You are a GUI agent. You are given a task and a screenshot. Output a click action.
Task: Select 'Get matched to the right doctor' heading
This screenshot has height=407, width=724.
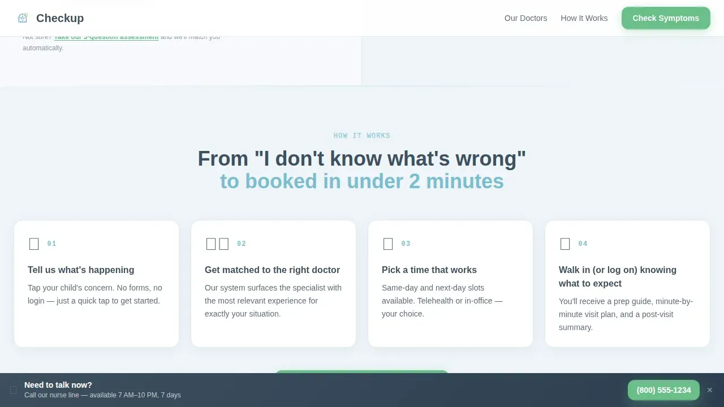(273, 270)
